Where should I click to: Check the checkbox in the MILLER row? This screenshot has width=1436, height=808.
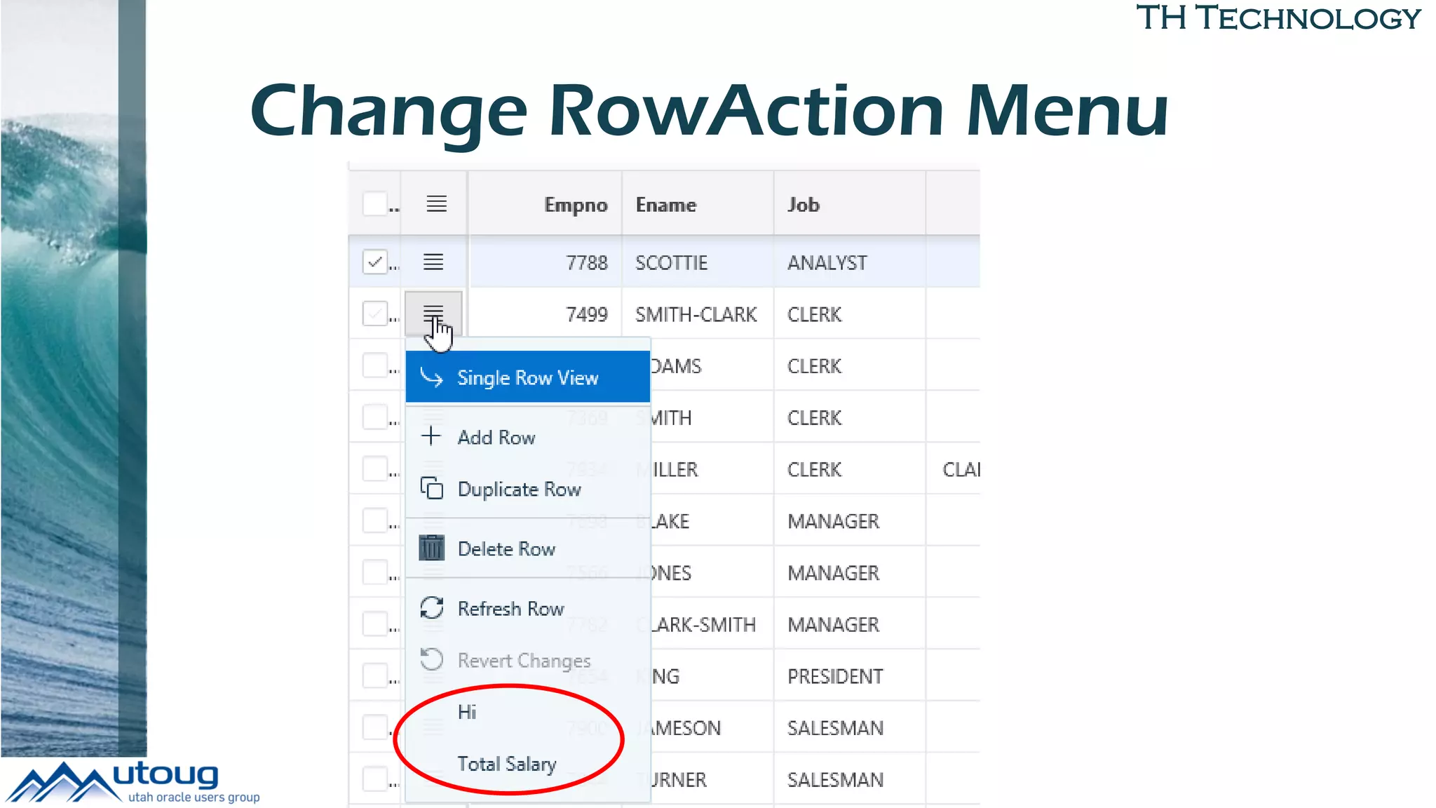375,469
